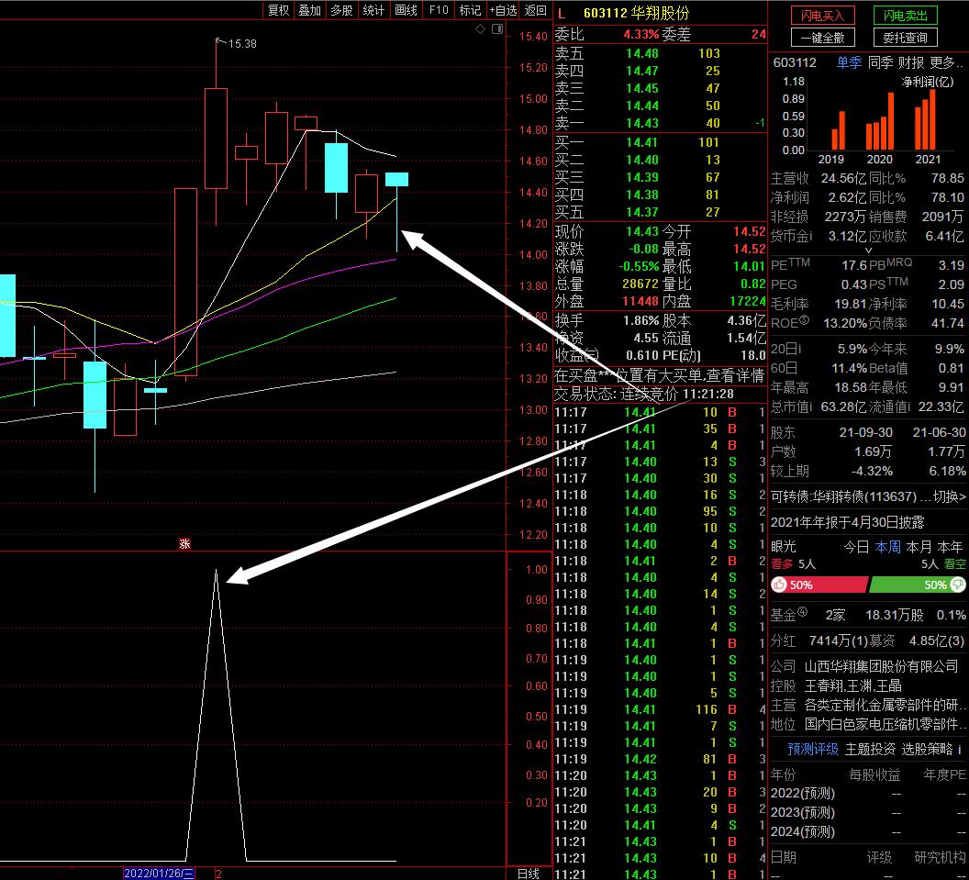
Task: Open the 叠加 overlay menu
Action: pyautogui.click(x=309, y=10)
